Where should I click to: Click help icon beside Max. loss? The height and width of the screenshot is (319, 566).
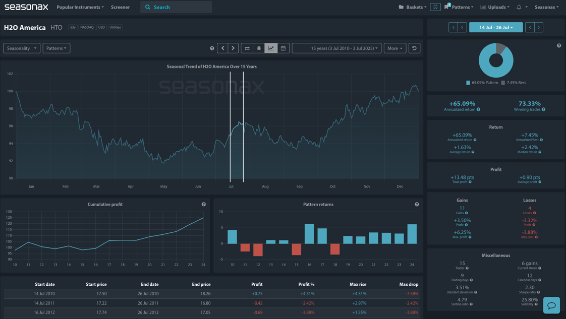[536, 237]
